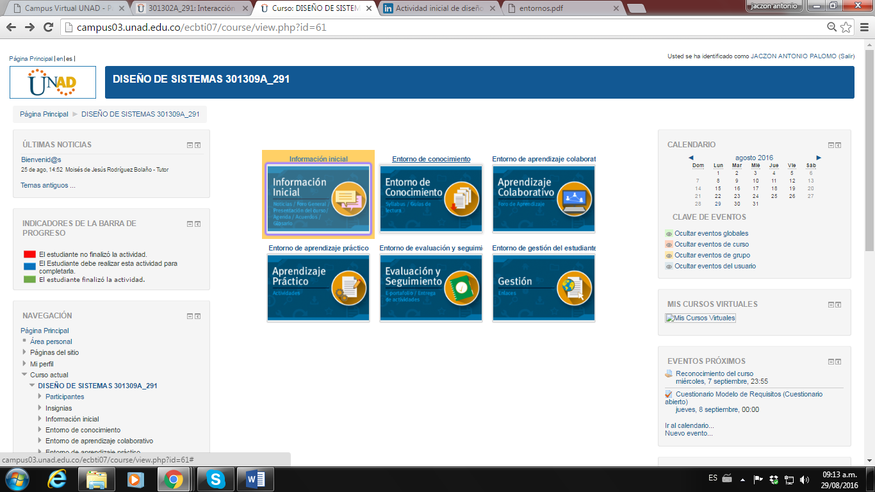This screenshot has width=875, height=492.
Task: Dock the Navegación block
Action: coord(198,316)
